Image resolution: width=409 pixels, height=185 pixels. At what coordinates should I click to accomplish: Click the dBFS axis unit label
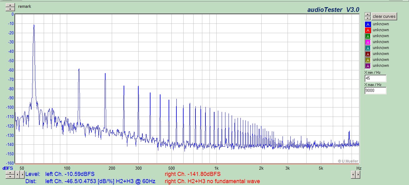click(x=8, y=168)
